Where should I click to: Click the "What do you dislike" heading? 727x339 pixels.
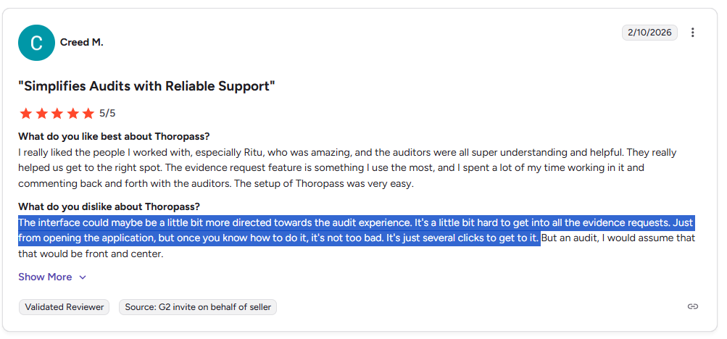pyautogui.click(x=107, y=206)
